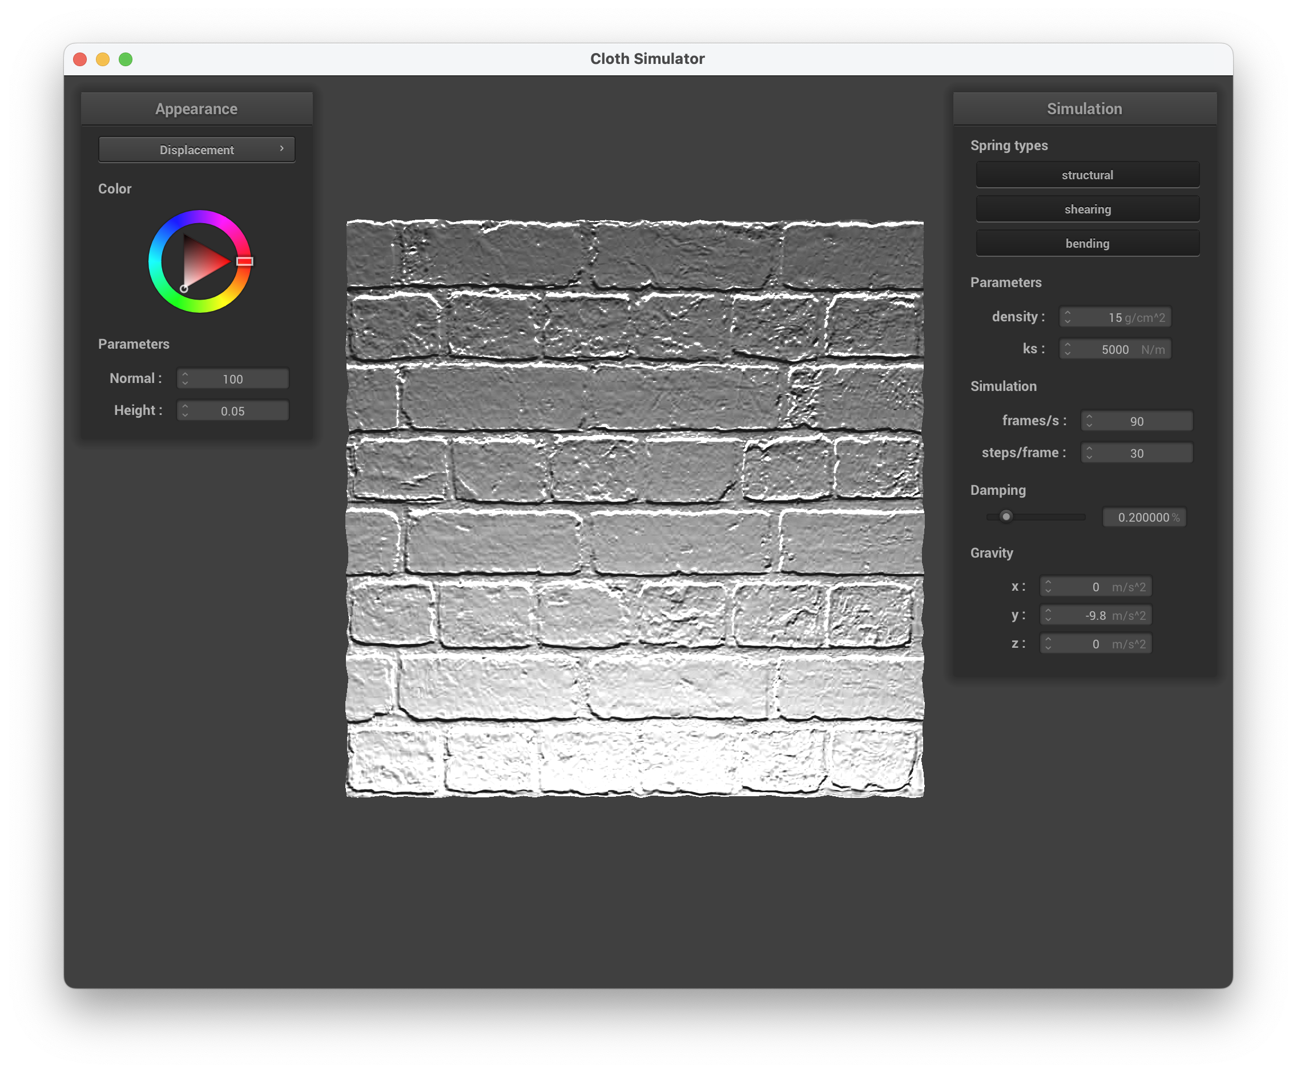Click the steps/frame stepper arrows
1297x1073 pixels.
point(1089,453)
